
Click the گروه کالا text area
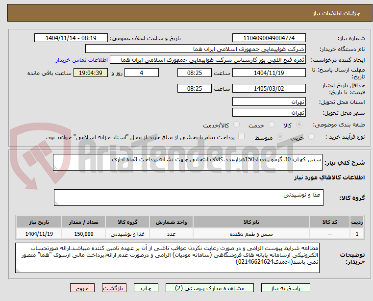pyautogui.click(x=188, y=198)
